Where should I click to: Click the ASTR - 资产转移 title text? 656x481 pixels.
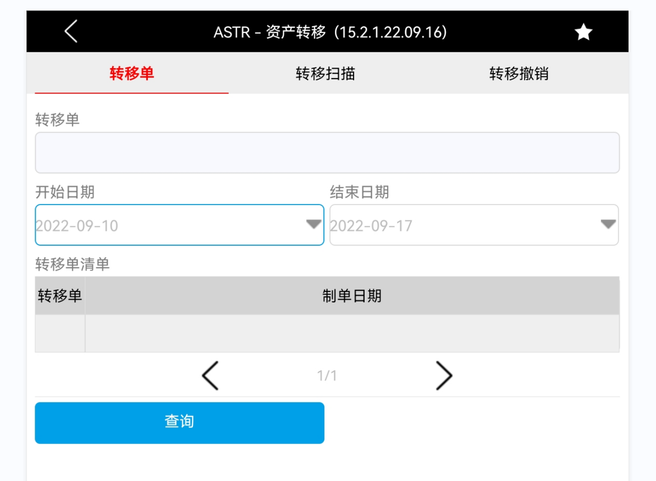(x=330, y=32)
